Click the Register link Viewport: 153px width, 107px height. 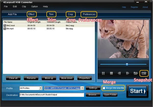coord(134,7)
